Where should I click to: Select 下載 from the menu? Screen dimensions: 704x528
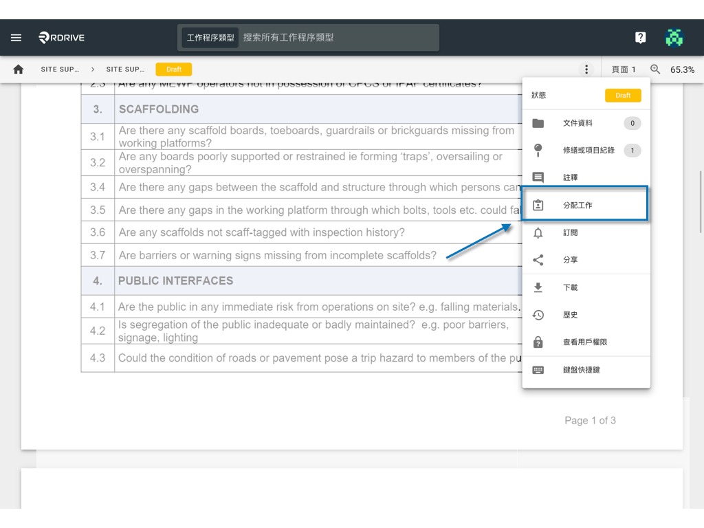coord(586,287)
